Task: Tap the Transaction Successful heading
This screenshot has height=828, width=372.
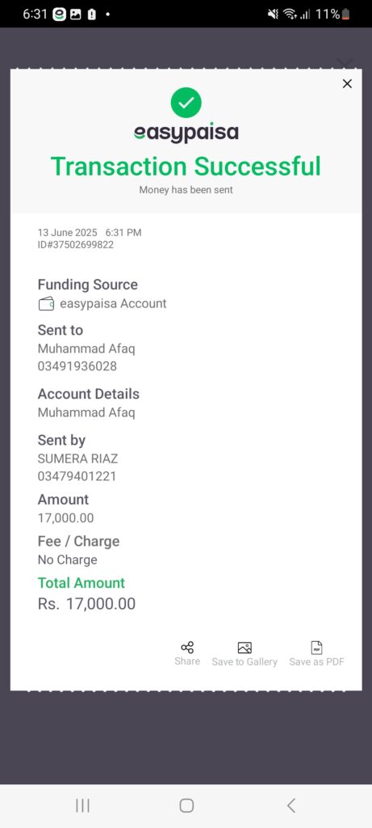Action: (x=186, y=167)
